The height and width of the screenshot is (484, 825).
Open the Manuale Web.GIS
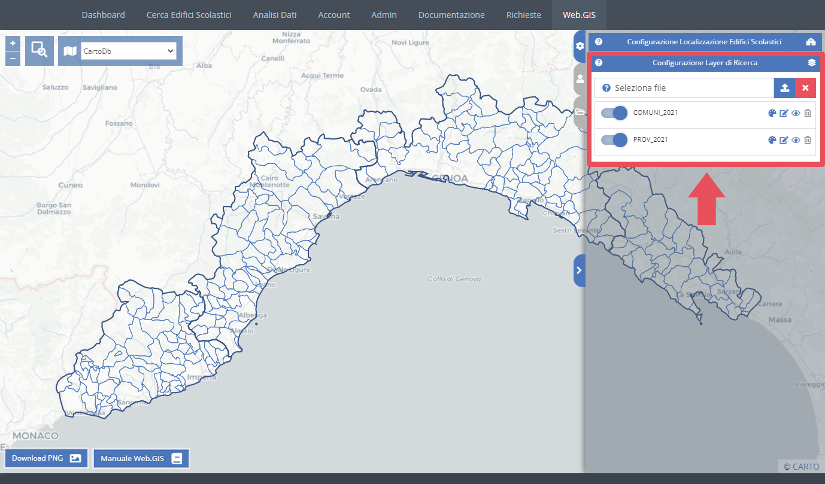tap(141, 458)
